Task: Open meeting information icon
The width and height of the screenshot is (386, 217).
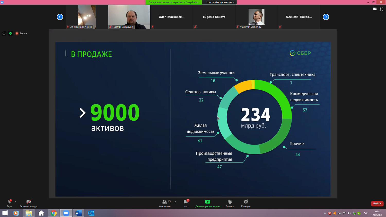Action: tap(4, 33)
